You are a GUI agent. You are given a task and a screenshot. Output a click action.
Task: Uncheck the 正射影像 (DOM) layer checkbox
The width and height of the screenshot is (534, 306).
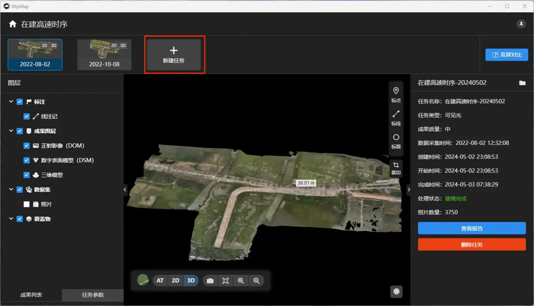point(27,146)
